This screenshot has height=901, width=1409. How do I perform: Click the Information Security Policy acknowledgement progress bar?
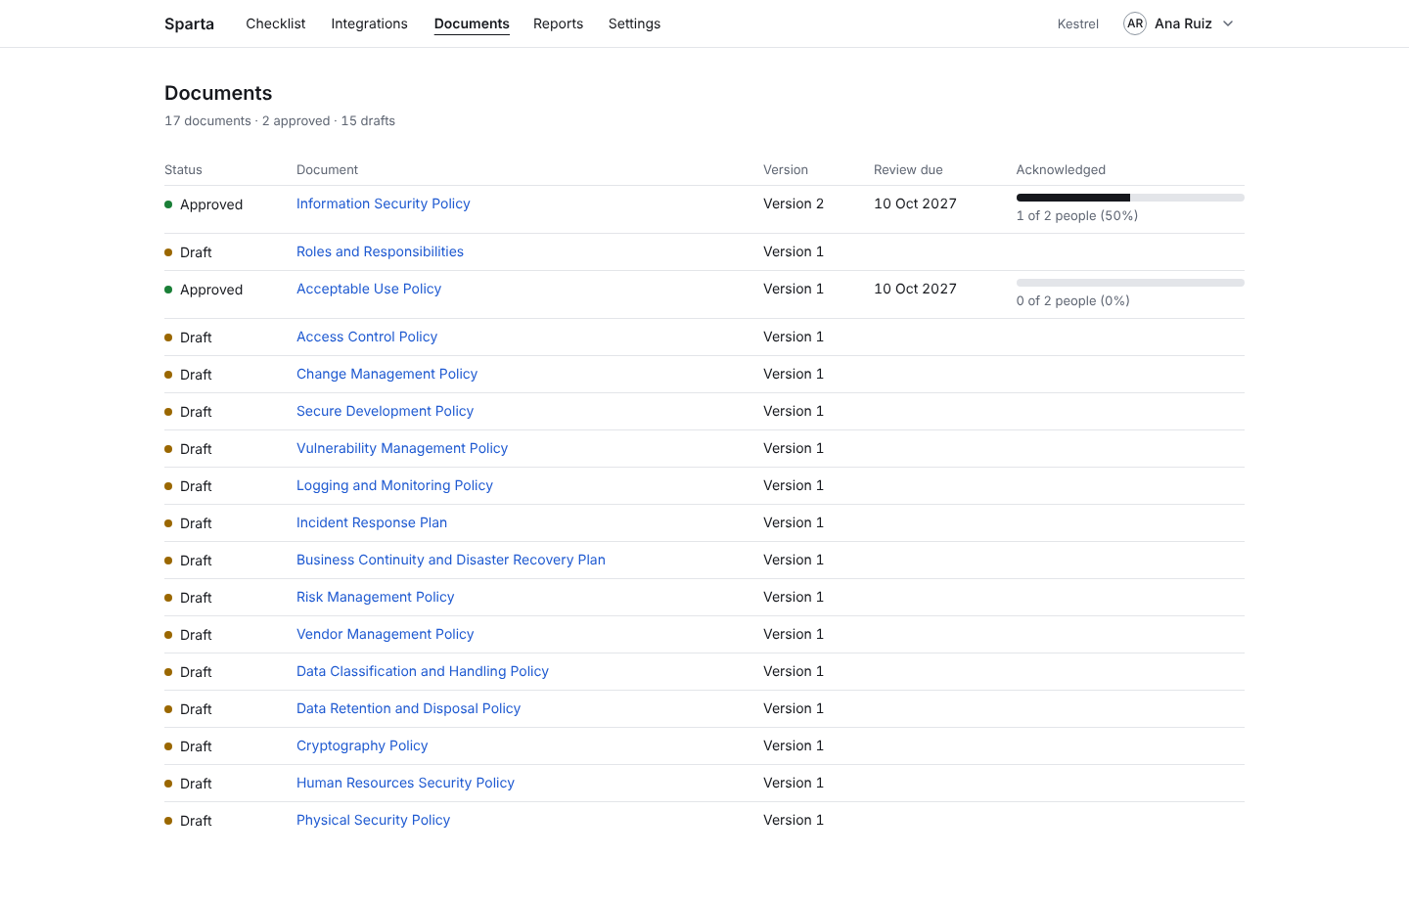click(1130, 198)
